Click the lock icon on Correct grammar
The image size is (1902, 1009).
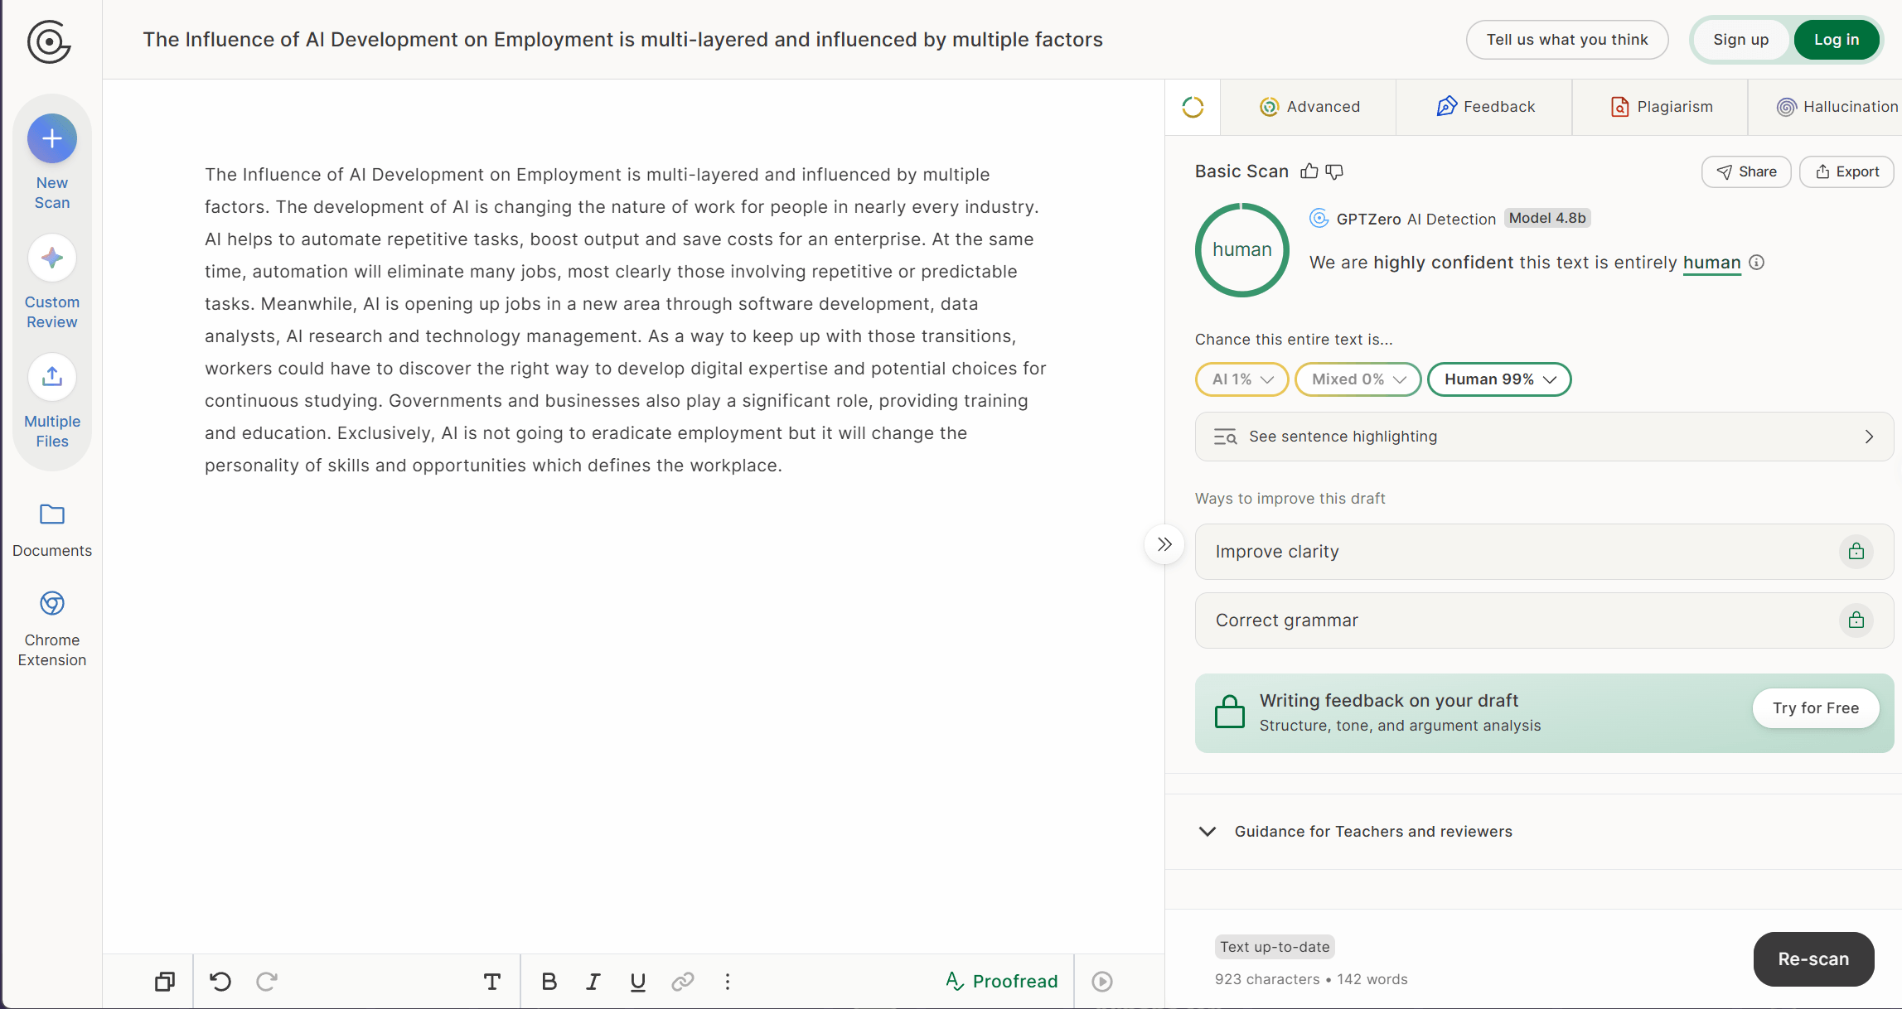coord(1856,620)
